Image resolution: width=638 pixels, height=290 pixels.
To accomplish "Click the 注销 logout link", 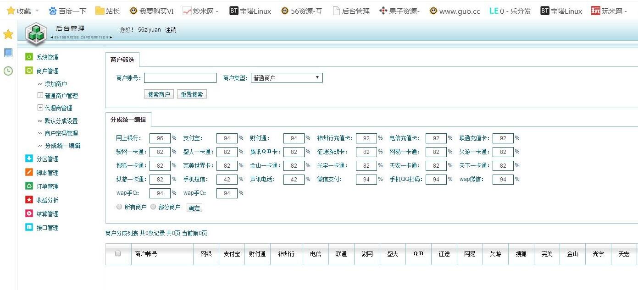I will [x=171, y=30].
